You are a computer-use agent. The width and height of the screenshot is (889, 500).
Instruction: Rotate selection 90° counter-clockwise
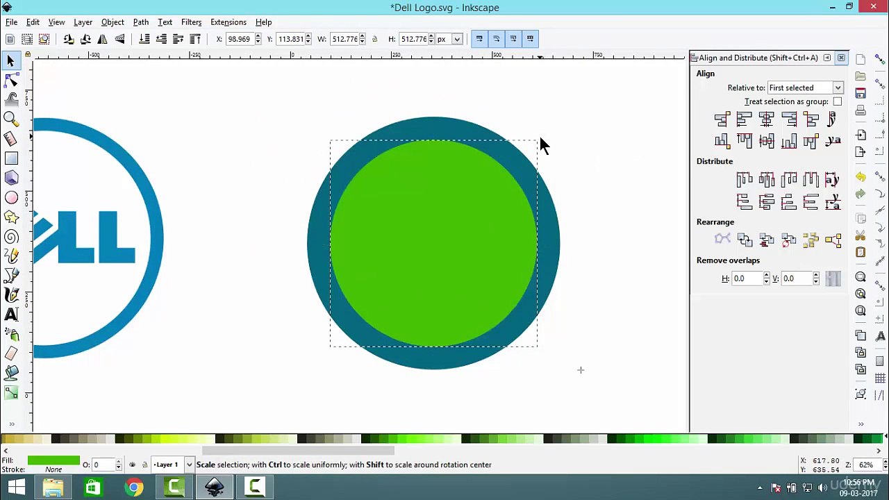tap(69, 39)
